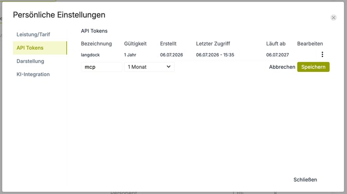The width and height of the screenshot is (347, 194).
Task: Click the API Tokens section heading
Action: (x=94, y=31)
